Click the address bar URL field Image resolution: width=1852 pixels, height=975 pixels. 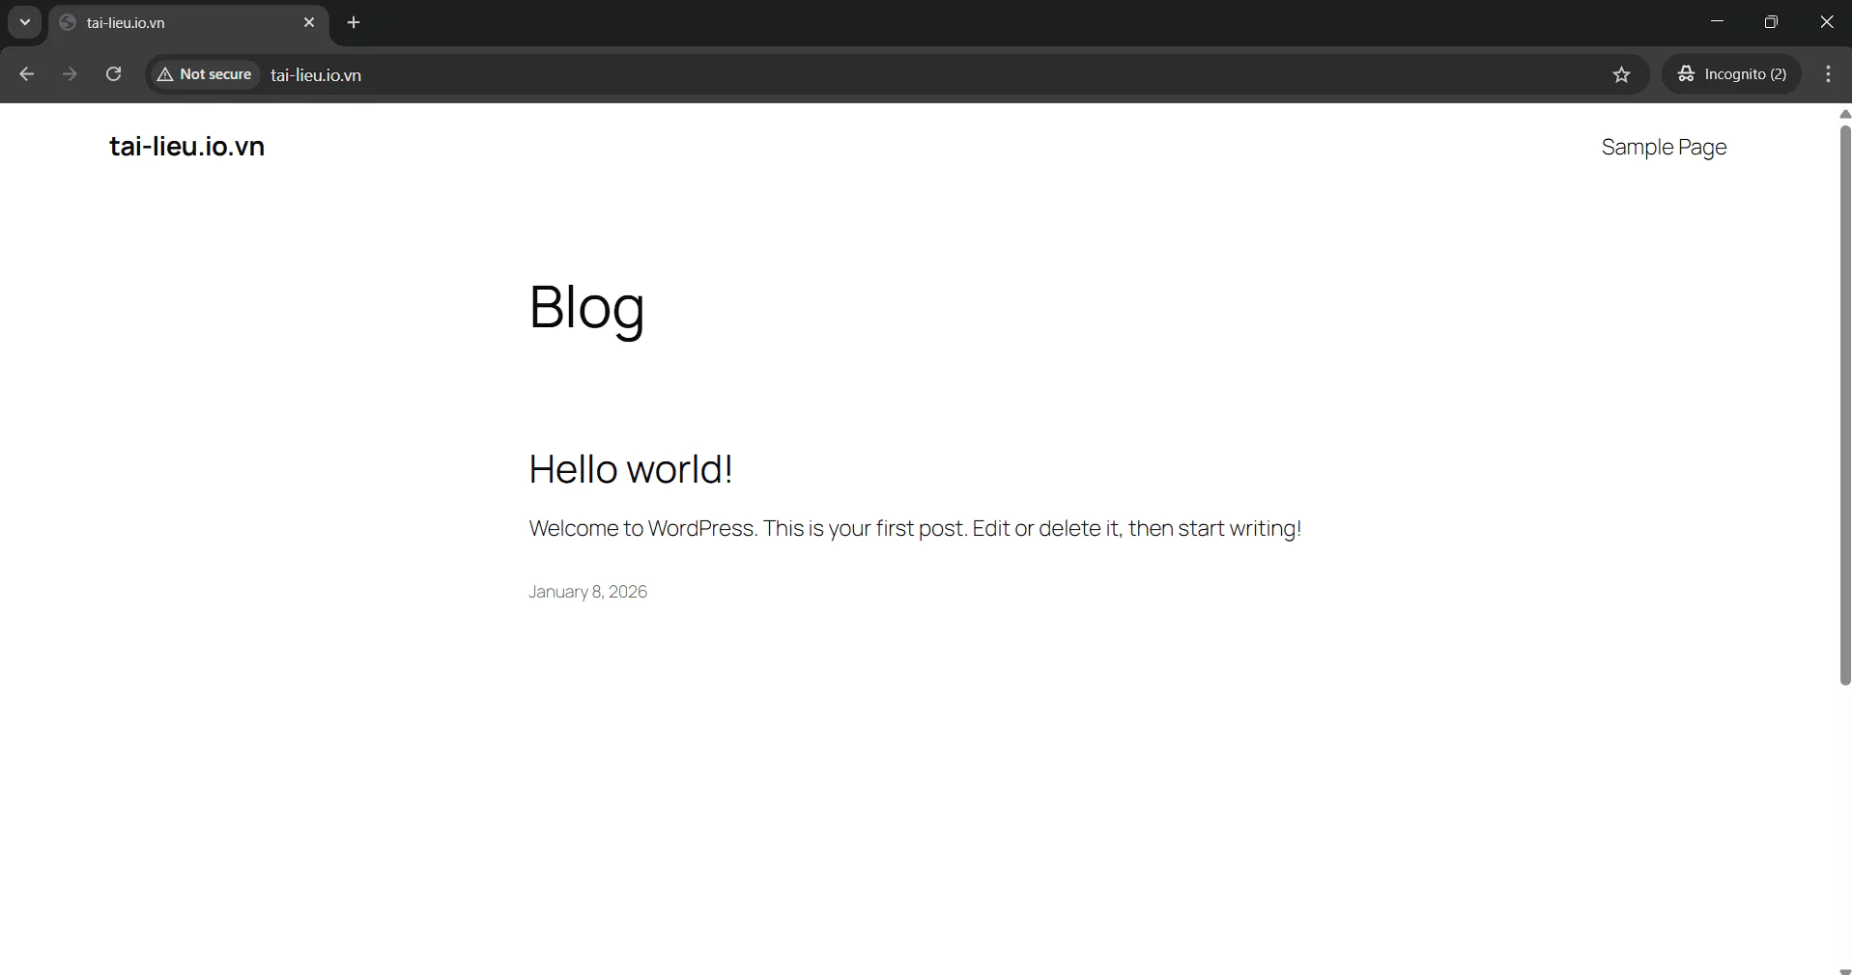point(869,74)
